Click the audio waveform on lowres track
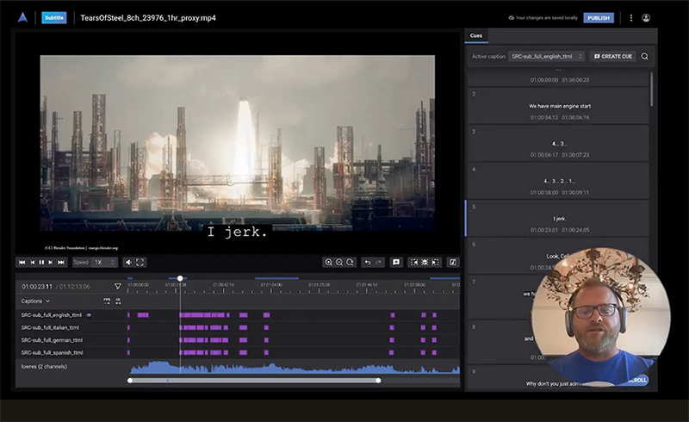Viewport: 689px width, 422px height. click(295, 368)
